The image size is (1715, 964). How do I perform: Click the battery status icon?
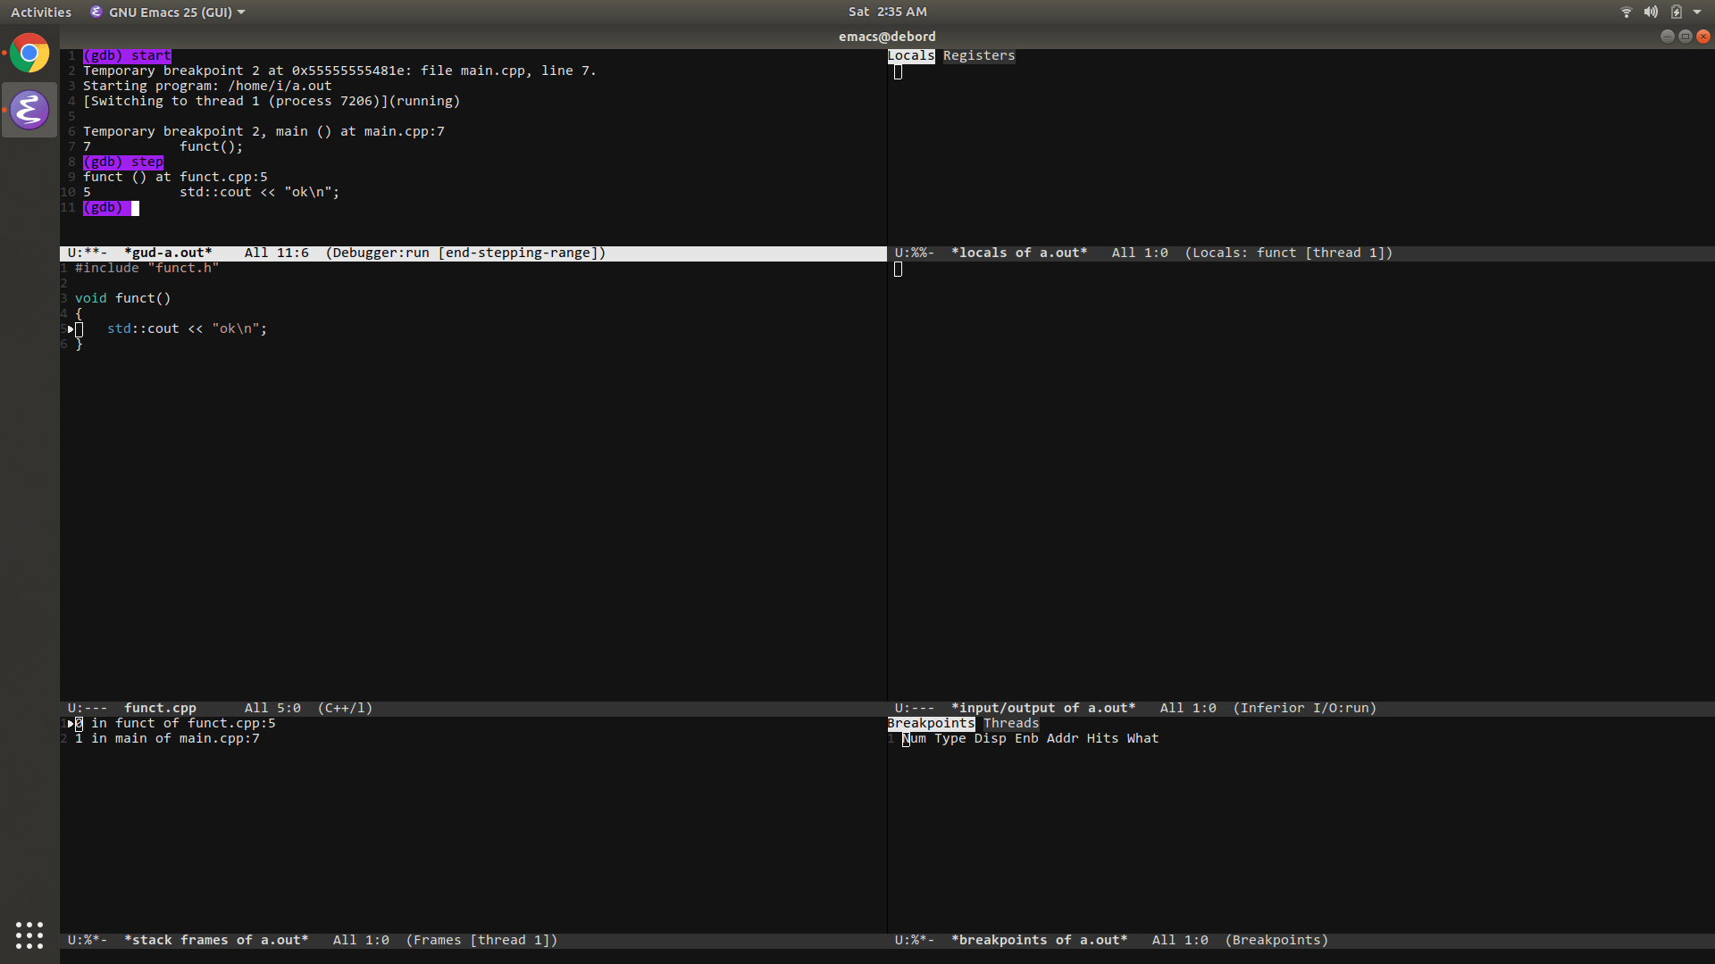1676,12
